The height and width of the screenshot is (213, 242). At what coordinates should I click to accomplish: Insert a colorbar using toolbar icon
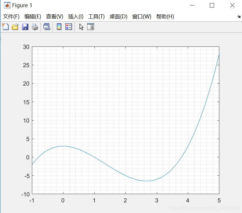pyautogui.click(x=59, y=27)
